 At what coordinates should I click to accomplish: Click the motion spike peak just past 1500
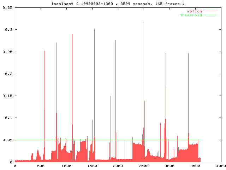point(94,30)
